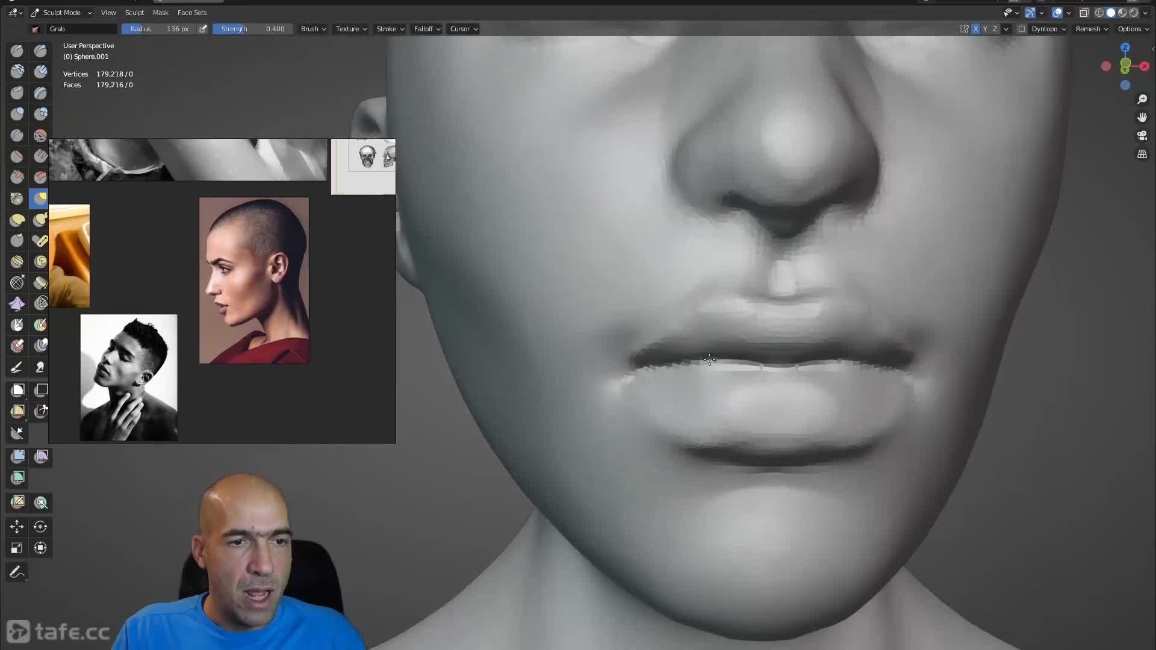Select the Cloth brush tool

[x=17, y=304]
